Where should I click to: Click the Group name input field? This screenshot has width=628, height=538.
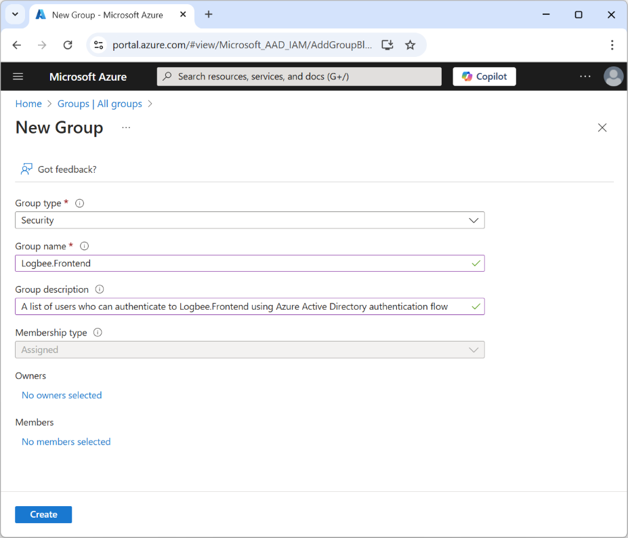pyautogui.click(x=244, y=264)
